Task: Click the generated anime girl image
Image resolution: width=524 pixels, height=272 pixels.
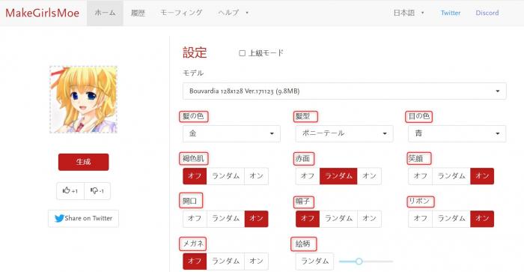Action: click(x=83, y=100)
